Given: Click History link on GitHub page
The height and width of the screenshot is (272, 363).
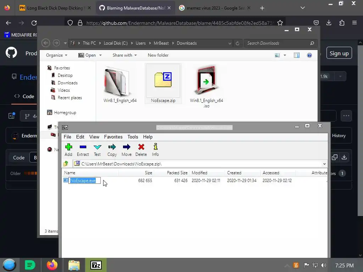Looking at the screenshot, I should [x=339, y=136].
